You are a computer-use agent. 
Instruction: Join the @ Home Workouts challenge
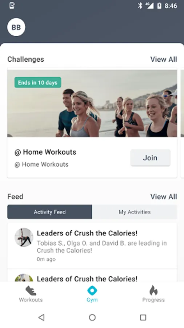tap(151, 158)
